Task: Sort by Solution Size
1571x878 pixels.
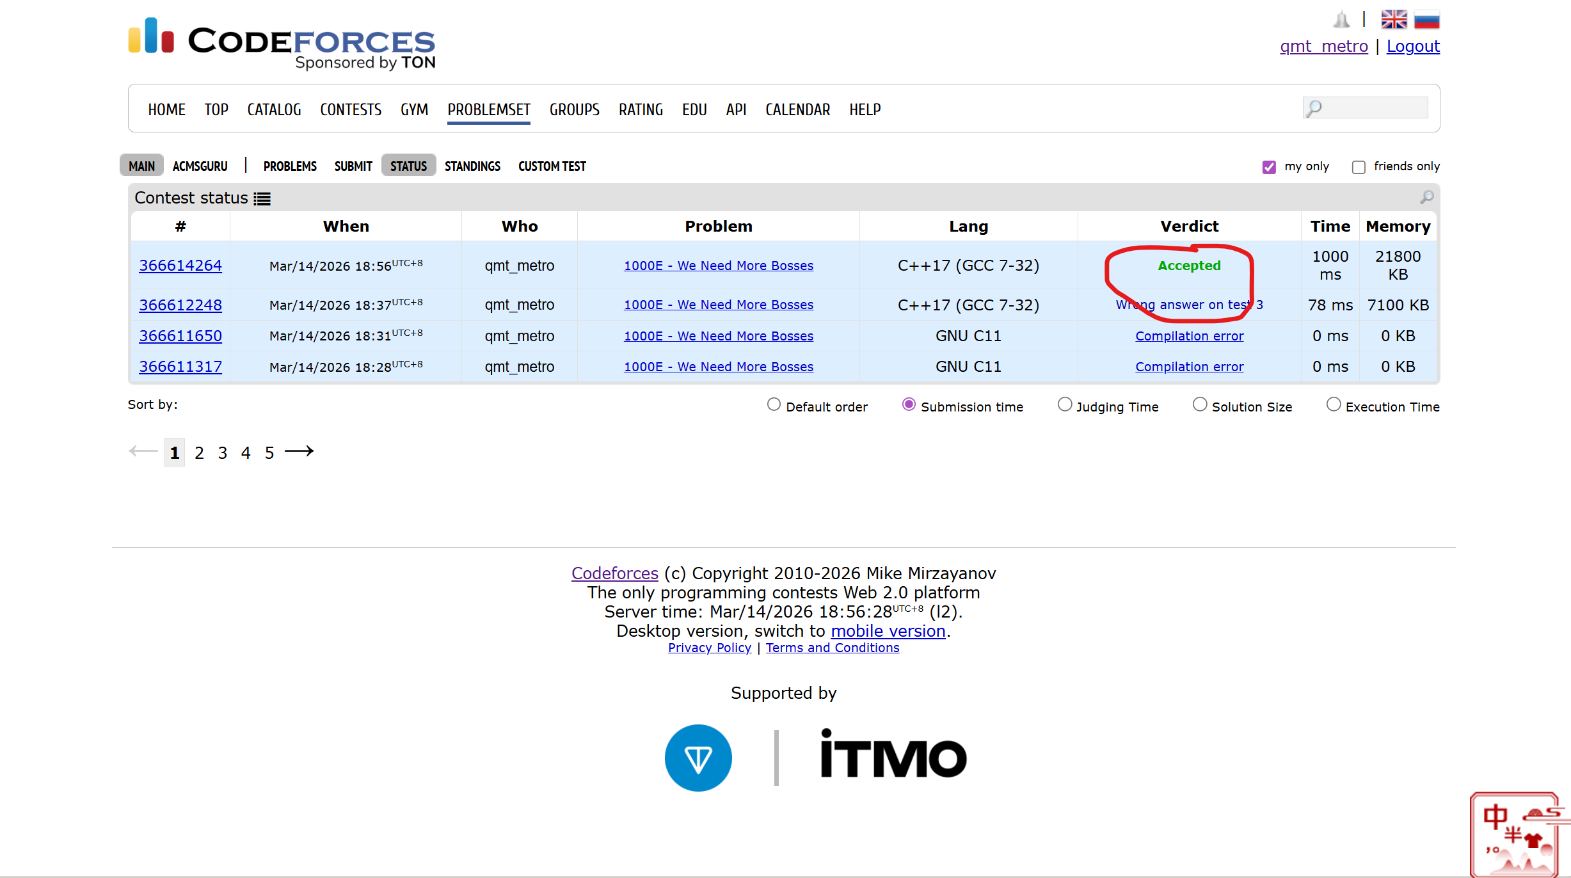Action: [1200, 404]
